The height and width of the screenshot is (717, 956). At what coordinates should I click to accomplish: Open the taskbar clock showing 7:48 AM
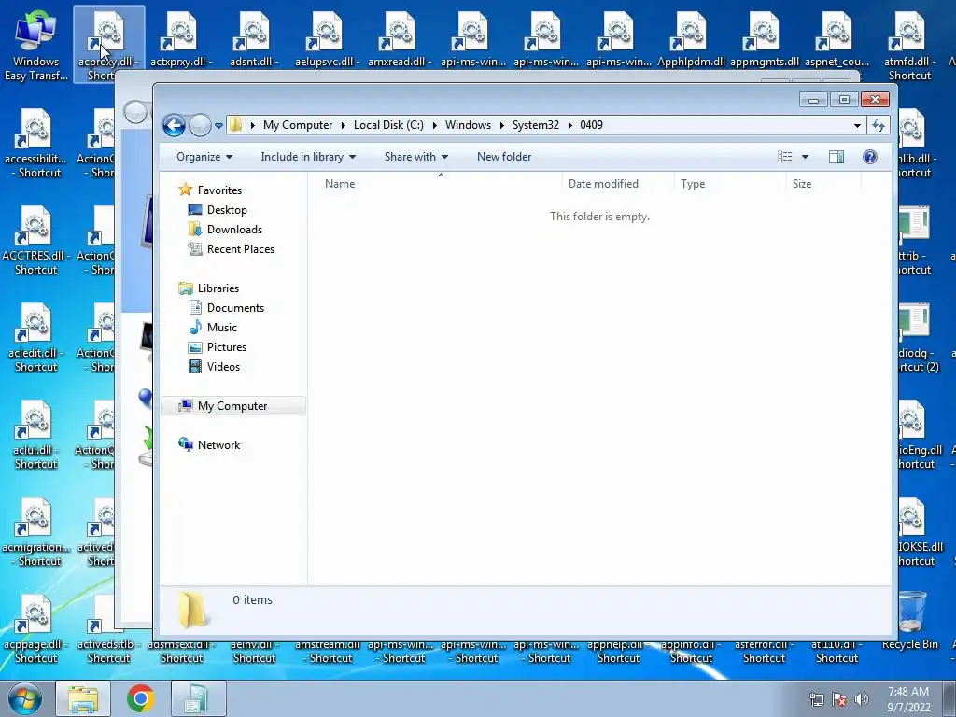pyautogui.click(x=908, y=699)
